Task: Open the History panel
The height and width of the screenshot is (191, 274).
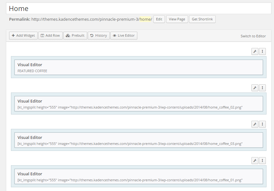Action: click(98, 35)
